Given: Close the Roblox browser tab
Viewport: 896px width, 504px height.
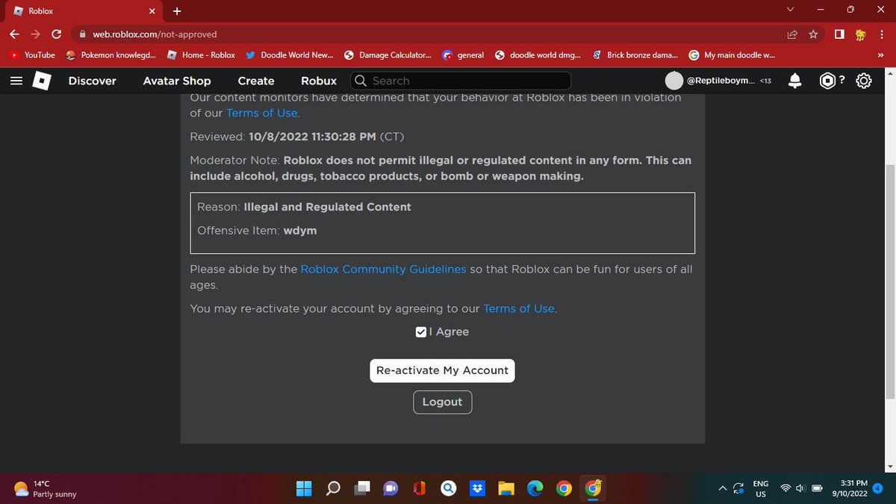Looking at the screenshot, I should (x=152, y=11).
